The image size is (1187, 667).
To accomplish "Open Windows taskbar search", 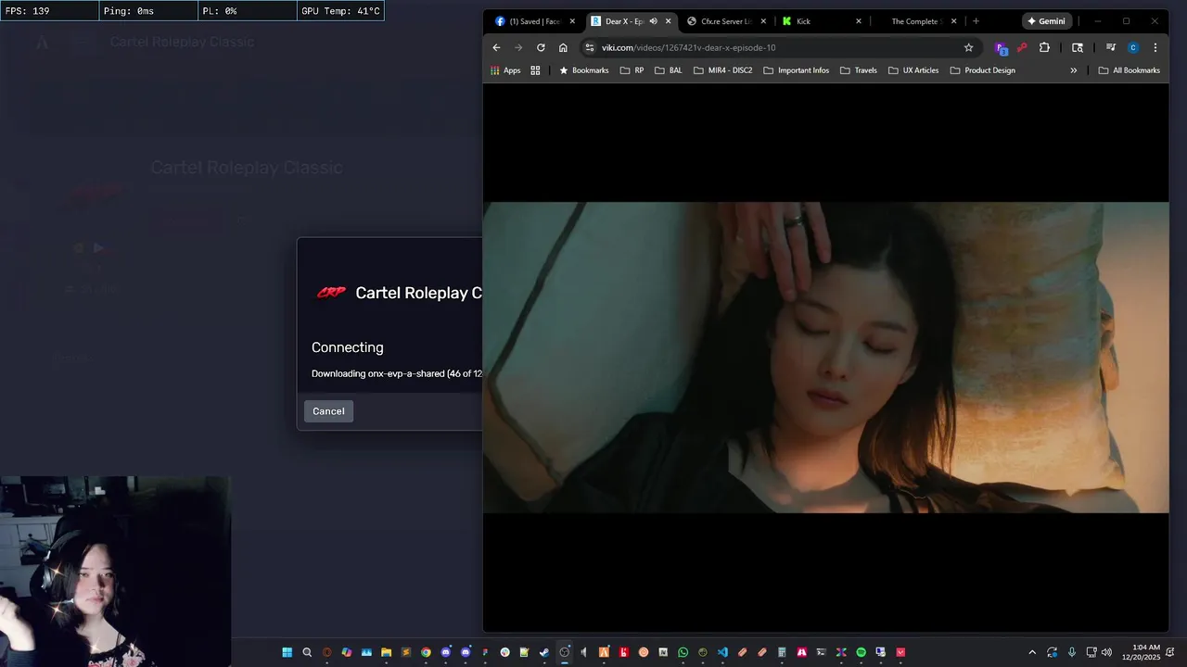I will point(307,652).
